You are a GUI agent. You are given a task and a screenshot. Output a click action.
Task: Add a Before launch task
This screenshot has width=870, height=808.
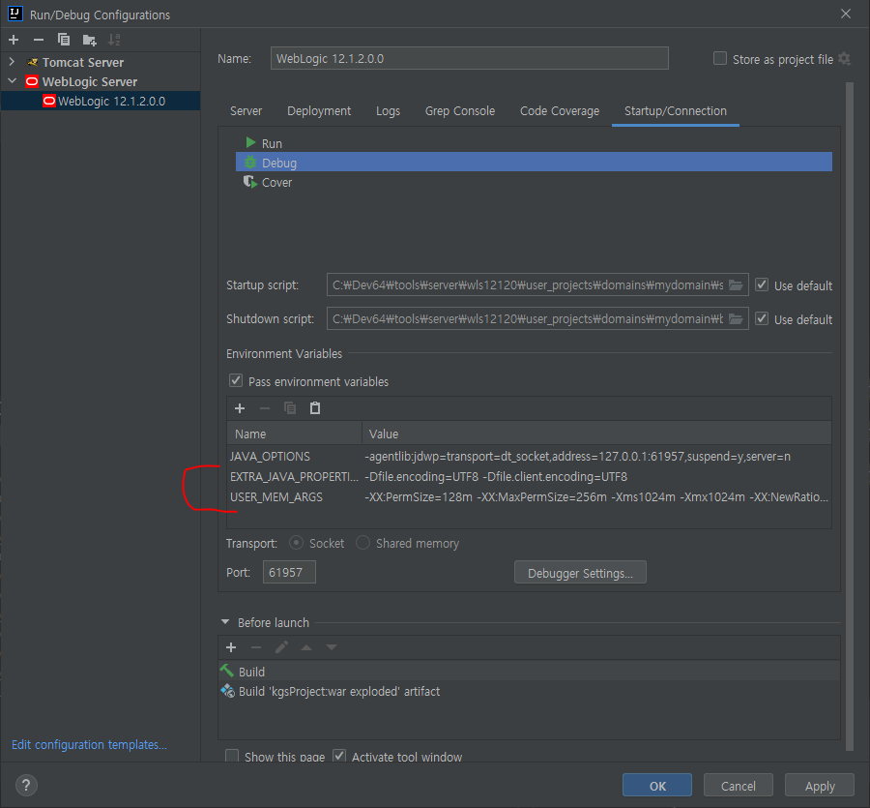click(231, 647)
